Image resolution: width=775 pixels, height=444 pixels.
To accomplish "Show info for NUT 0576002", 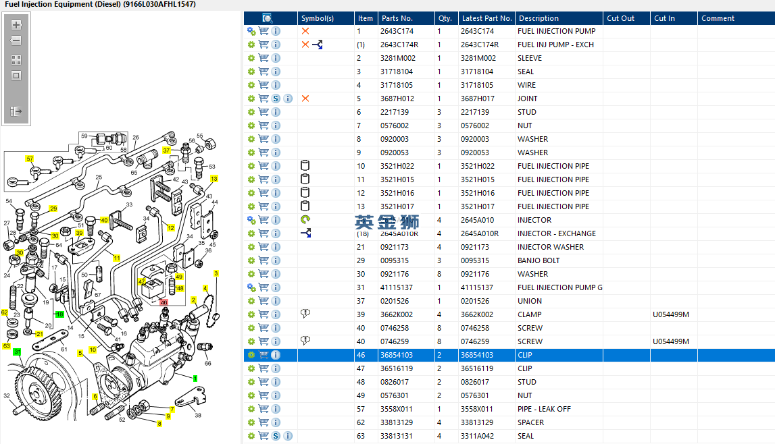I will click(276, 126).
